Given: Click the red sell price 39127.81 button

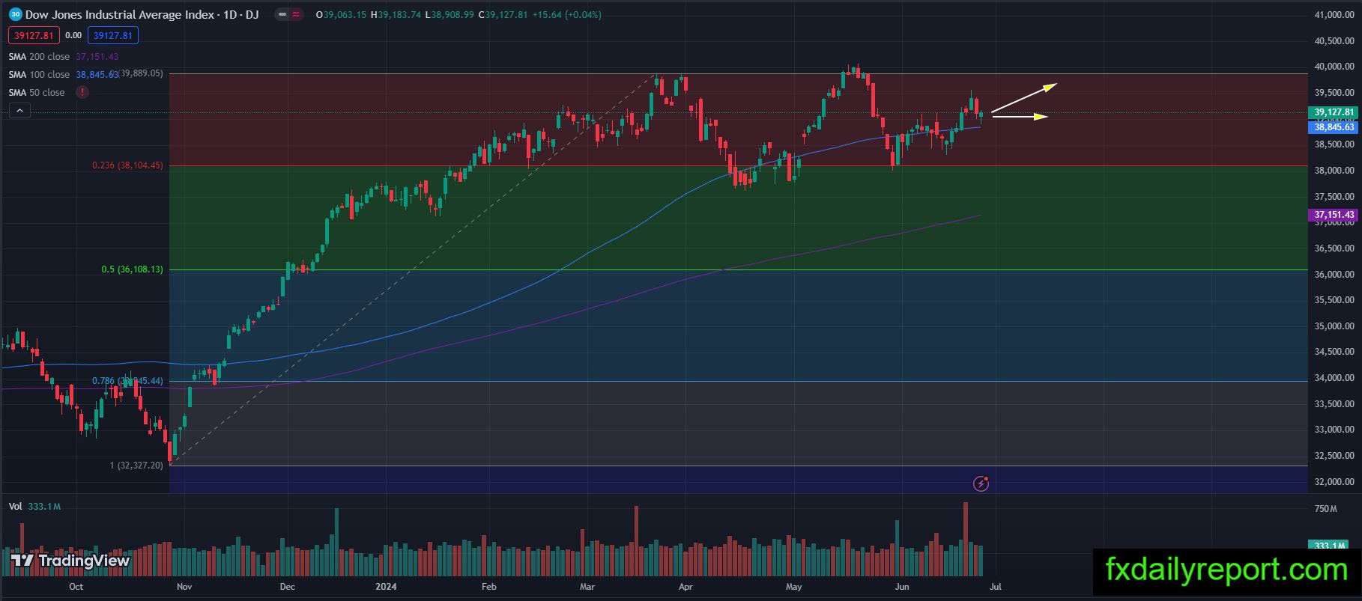Looking at the screenshot, I should pyautogui.click(x=34, y=35).
